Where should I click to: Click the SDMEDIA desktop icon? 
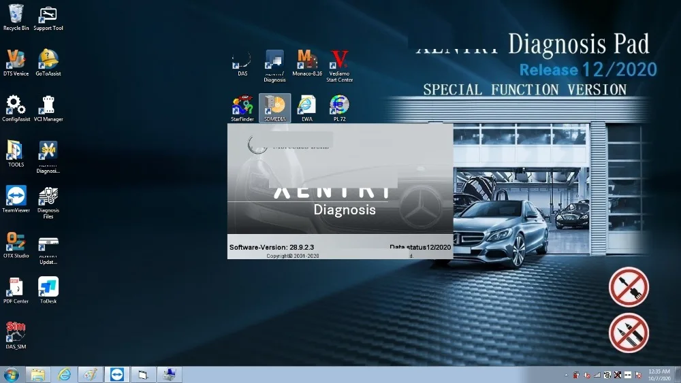tap(274, 106)
